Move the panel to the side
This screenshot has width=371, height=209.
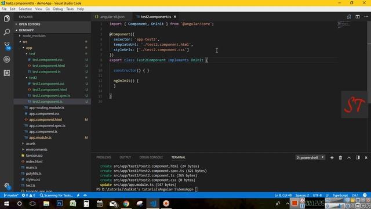point(358,157)
